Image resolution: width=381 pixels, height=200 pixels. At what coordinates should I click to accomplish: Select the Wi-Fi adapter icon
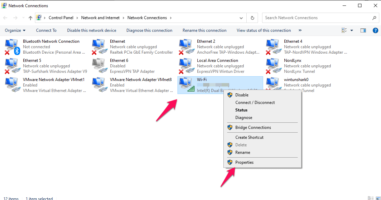(187, 85)
